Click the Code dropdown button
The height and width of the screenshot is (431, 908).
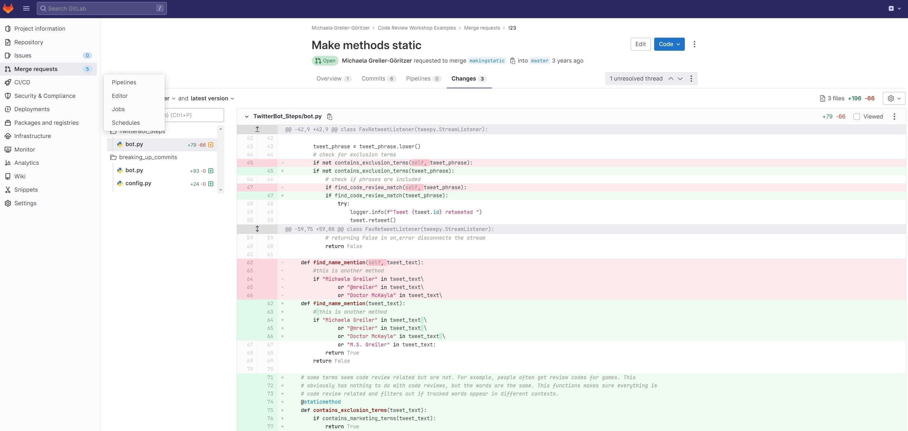pyautogui.click(x=669, y=44)
